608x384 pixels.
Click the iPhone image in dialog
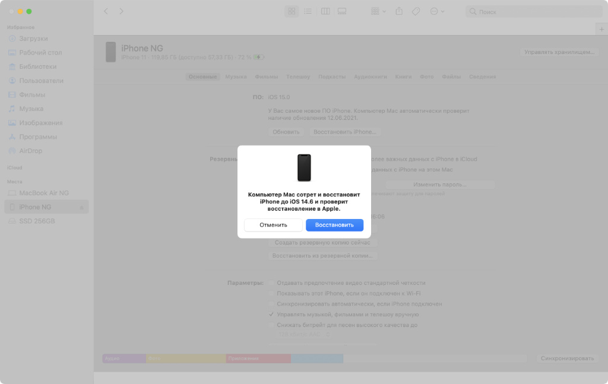click(x=304, y=168)
